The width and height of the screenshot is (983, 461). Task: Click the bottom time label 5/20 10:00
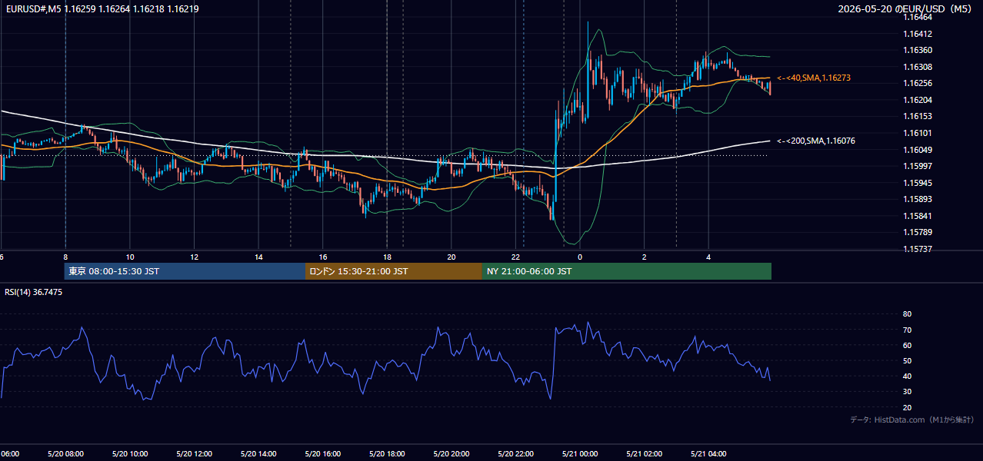tap(129, 454)
